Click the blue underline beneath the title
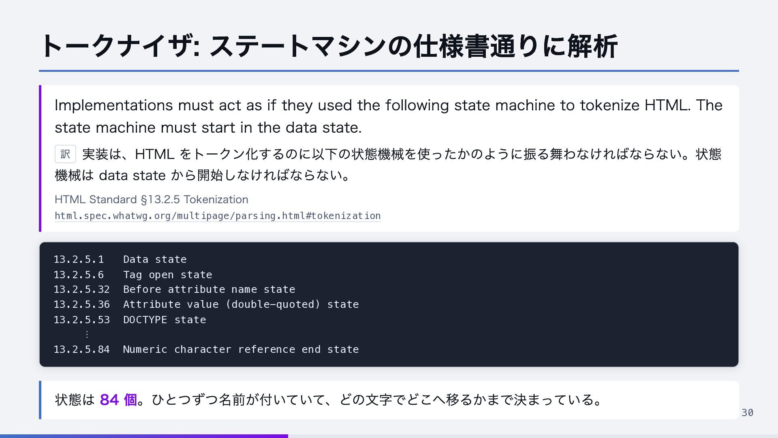This screenshot has height=438, width=778. (x=389, y=71)
